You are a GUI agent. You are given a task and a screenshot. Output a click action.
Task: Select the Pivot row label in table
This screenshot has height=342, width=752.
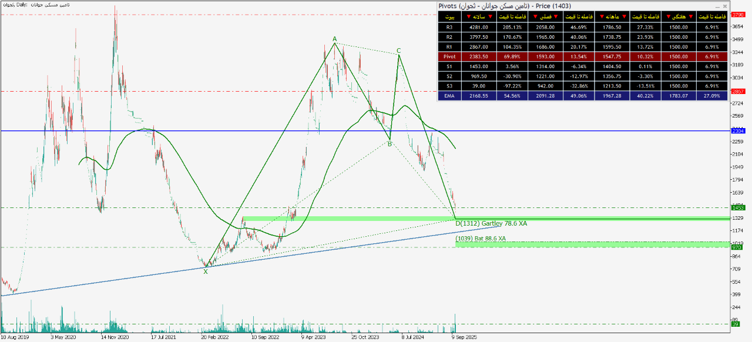[x=449, y=57]
